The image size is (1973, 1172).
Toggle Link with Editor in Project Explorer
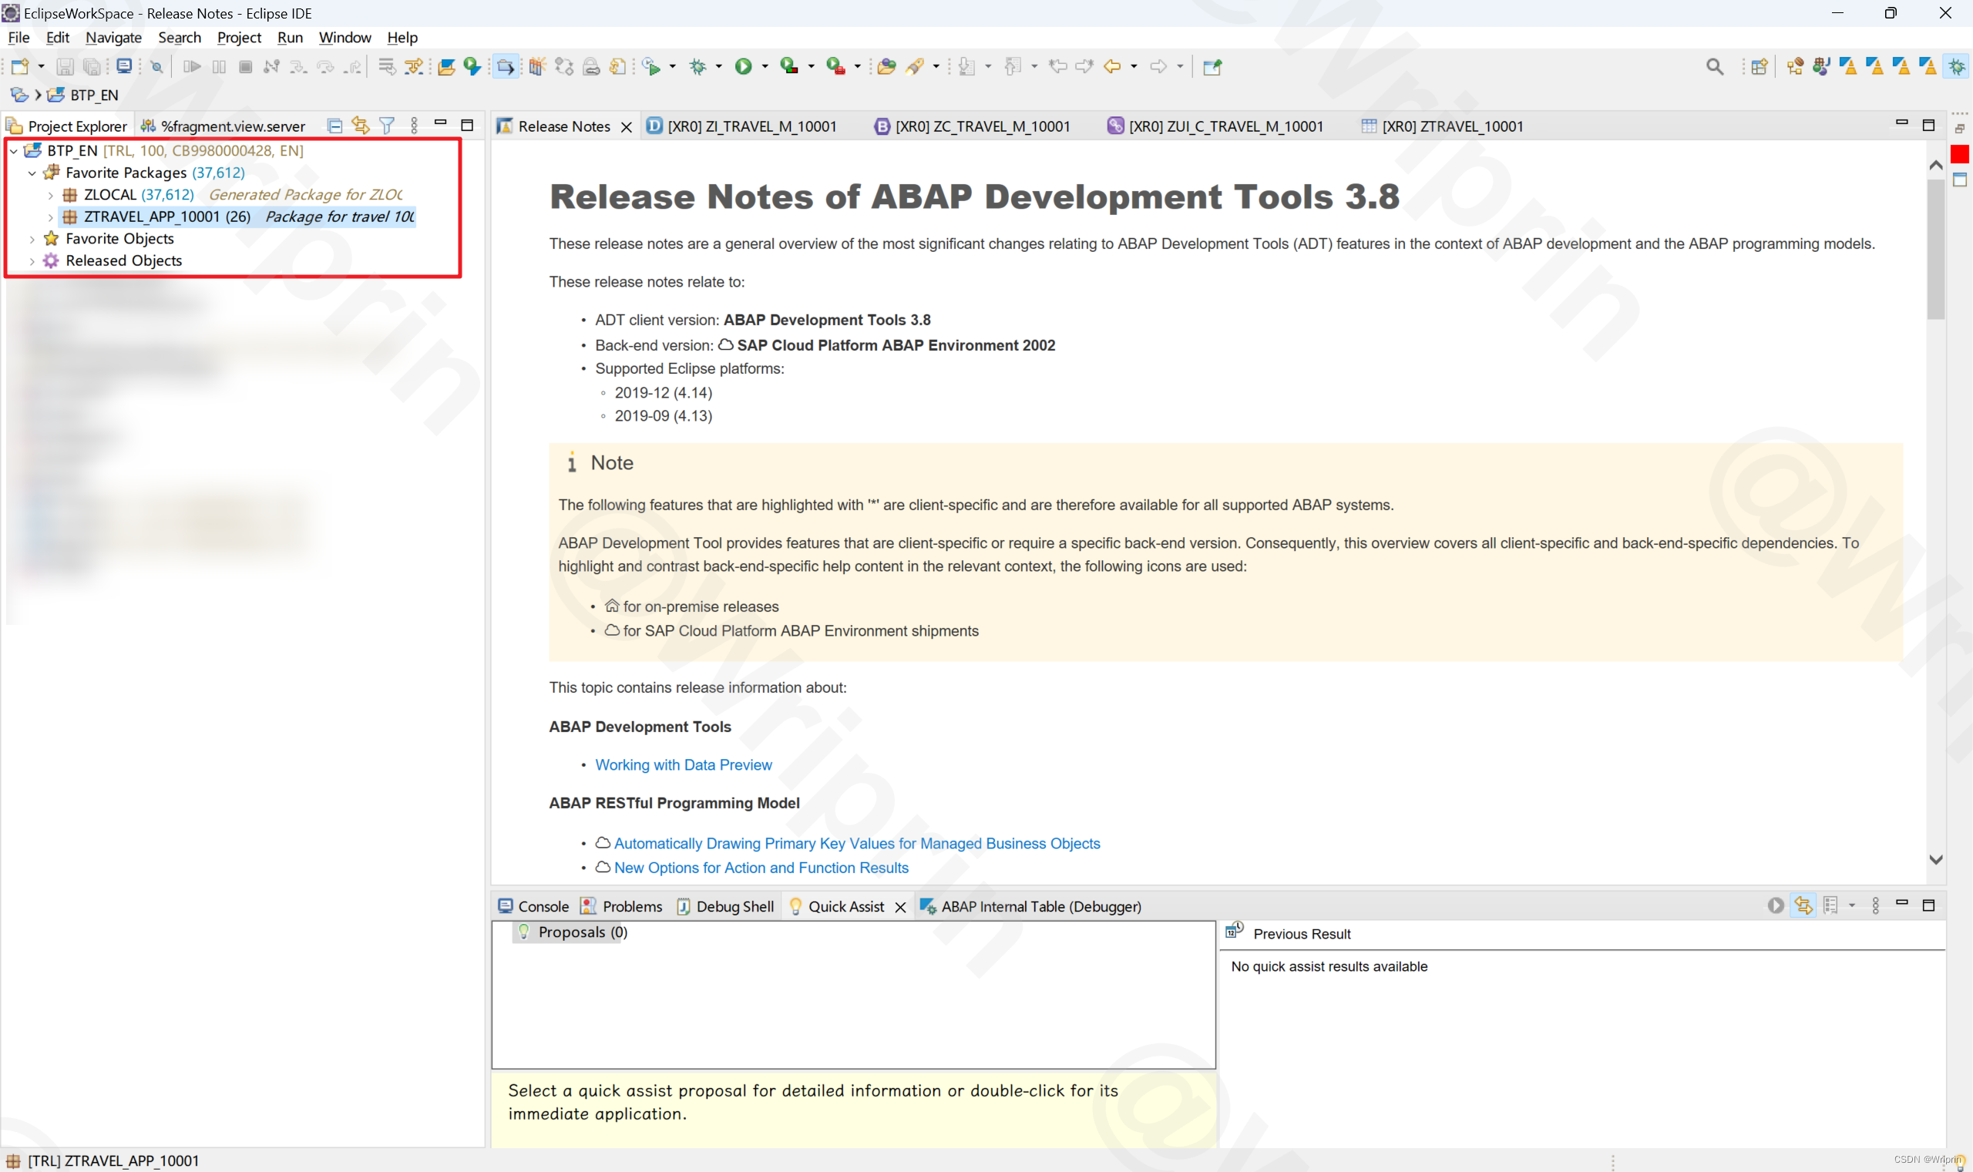361,126
